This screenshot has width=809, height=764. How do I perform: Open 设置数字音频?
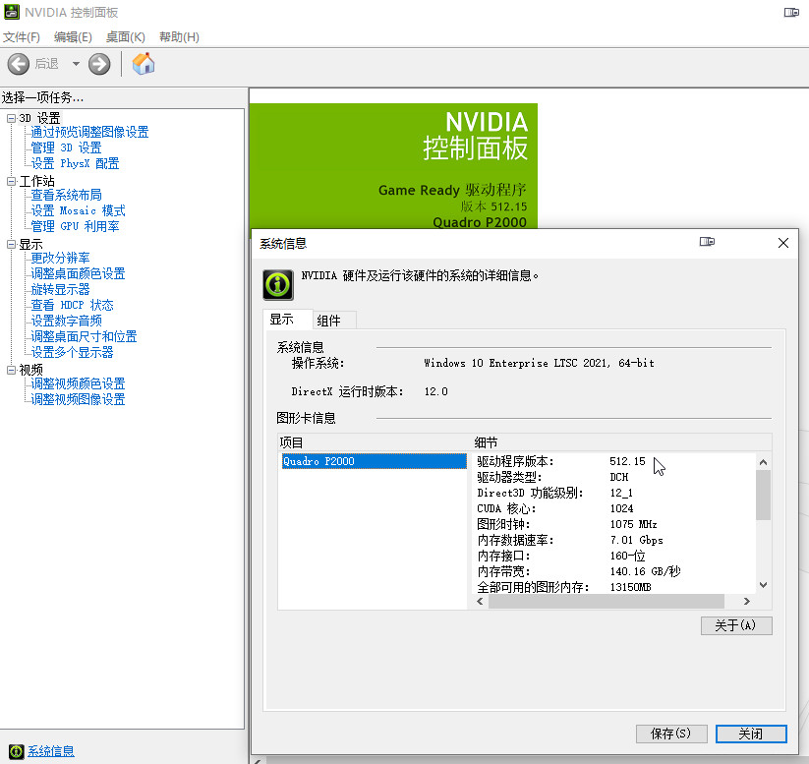point(66,322)
